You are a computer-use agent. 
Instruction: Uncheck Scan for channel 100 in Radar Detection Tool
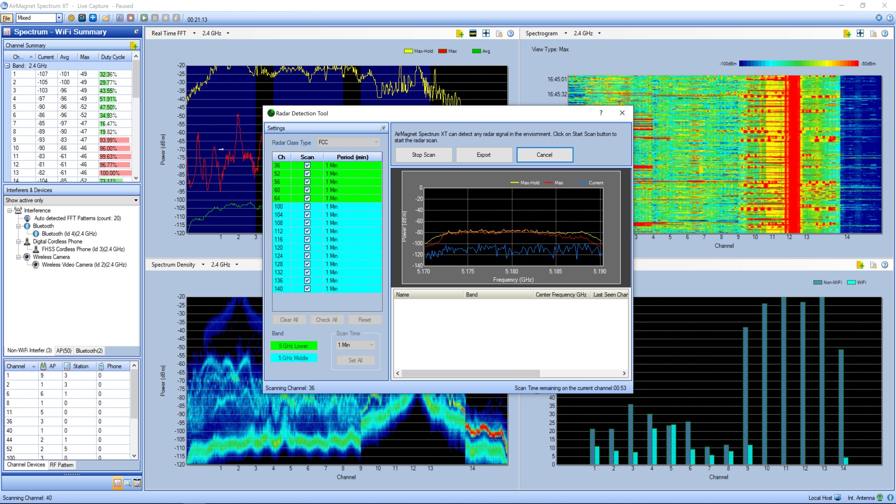(x=307, y=206)
